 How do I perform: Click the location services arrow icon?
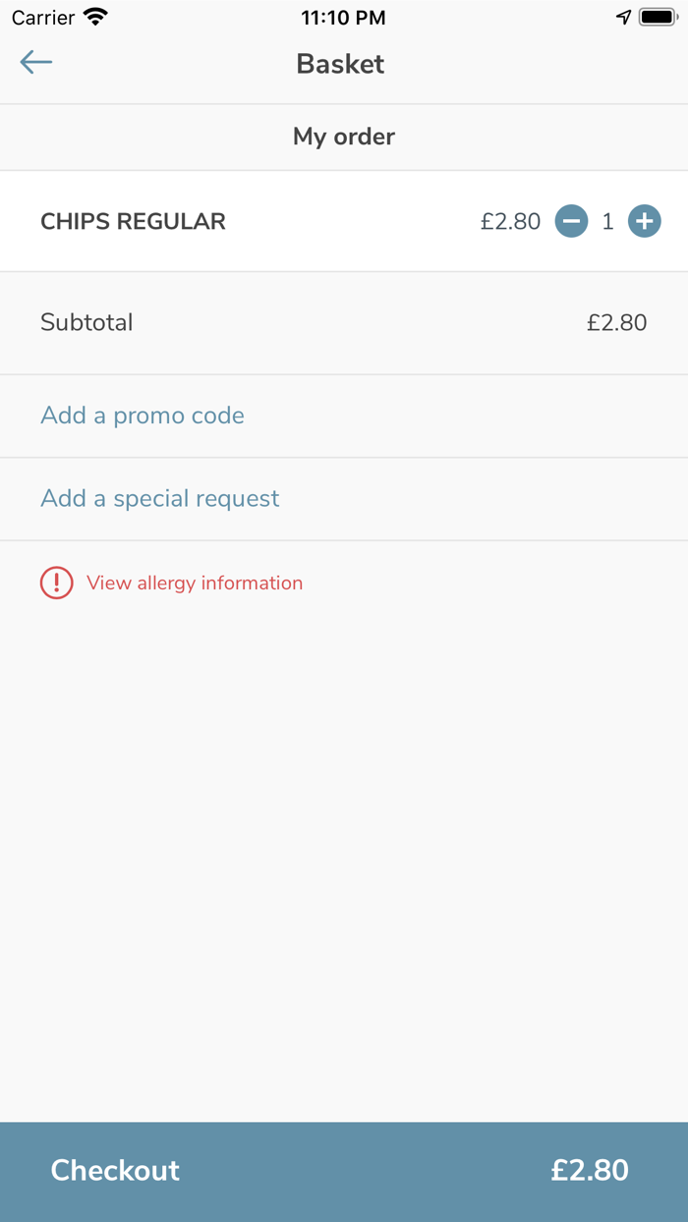pyautogui.click(x=623, y=17)
